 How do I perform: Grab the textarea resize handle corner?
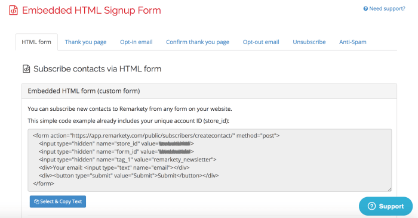389,189
